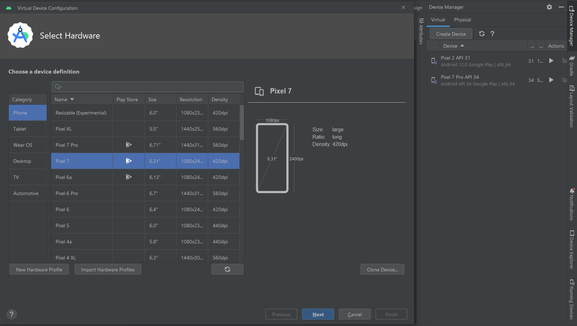Click search icon in device search field
The width and height of the screenshot is (577, 326).
58,87
